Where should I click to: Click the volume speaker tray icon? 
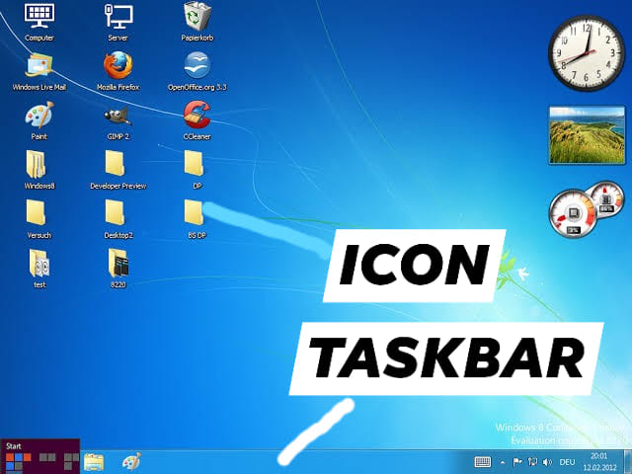point(546,462)
